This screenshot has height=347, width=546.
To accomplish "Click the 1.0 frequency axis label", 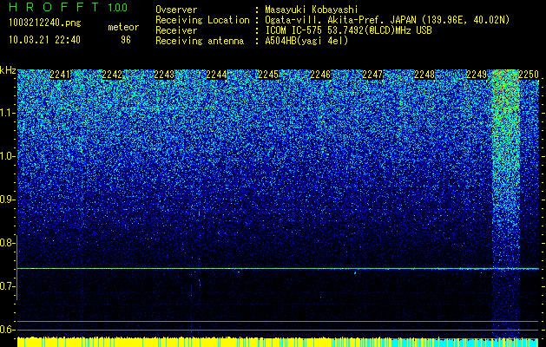I will 8,156.
